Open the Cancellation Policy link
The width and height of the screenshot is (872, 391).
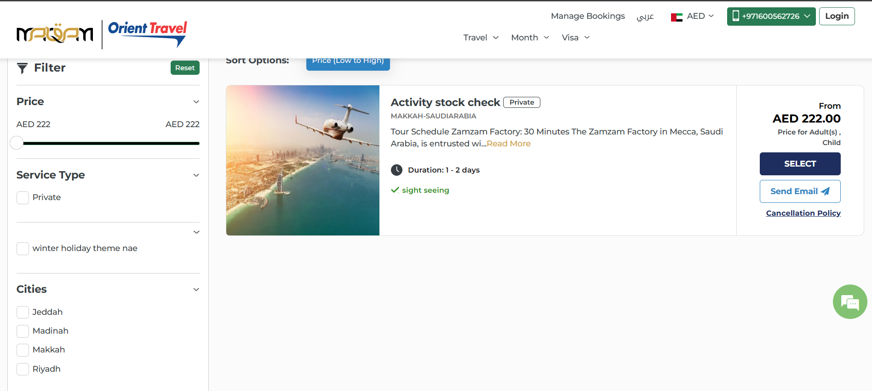pos(803,213)
